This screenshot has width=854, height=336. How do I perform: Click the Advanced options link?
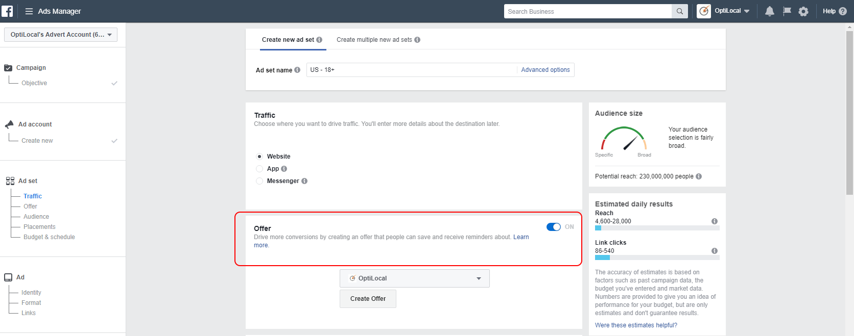point(545,70)
